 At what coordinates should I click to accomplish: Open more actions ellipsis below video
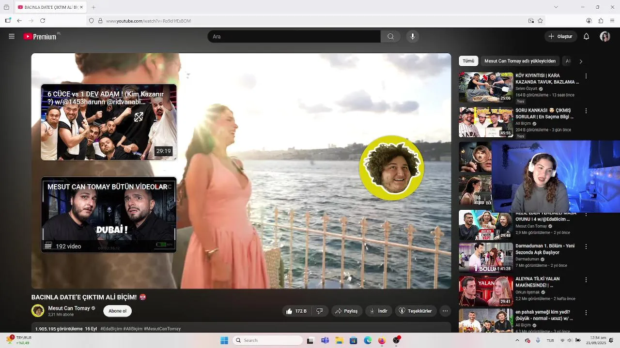pyautogui.click(x=445, y=311)
